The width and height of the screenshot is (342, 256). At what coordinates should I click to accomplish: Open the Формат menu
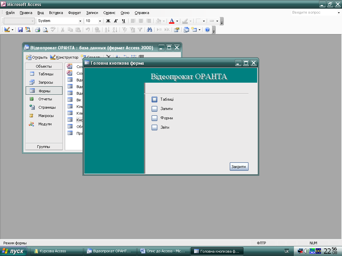coord(74,13)
